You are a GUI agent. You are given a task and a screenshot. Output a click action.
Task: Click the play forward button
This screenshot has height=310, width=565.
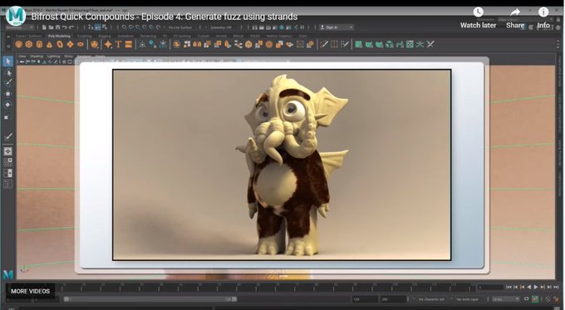535,287
